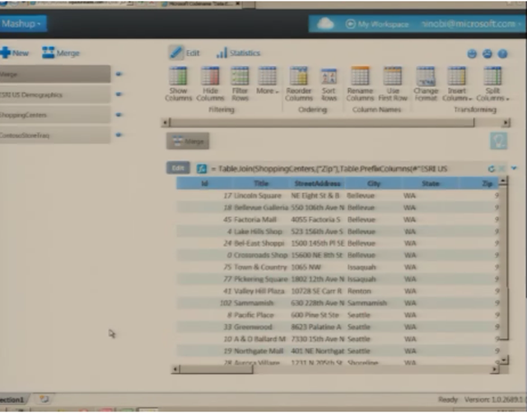This screenshot has width=527, height=413.
Task: Click the Edit formula button
Action: 178,168
